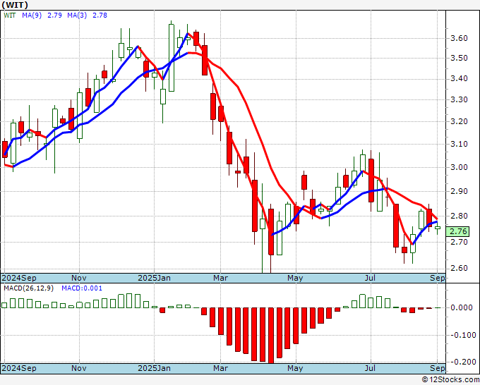Click Jul on the MACD date axis
Image resolution: width=480 pixels, height=385 pixels.
click(371, 368)
